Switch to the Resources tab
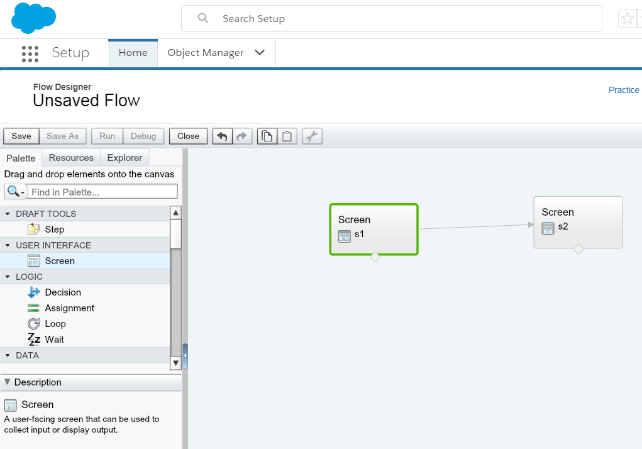The height and width of the screenshot is (449, 642). coord(71,158)
